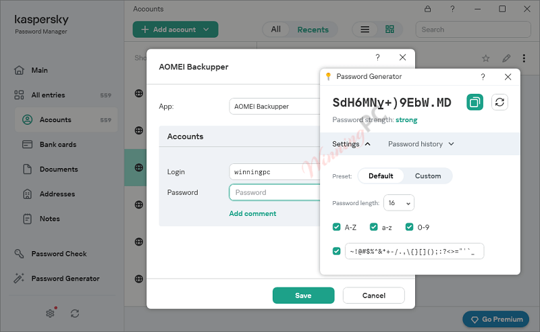Show the All accounts tab
This screenshot has width=540, height=332.
click(275, 30)
